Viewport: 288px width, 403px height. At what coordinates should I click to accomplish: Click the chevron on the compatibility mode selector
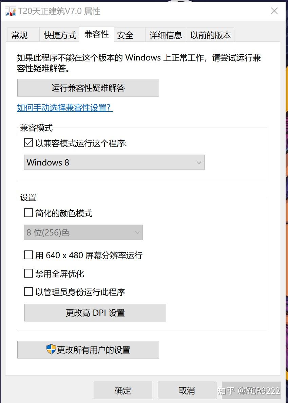[x=199, y=162]
